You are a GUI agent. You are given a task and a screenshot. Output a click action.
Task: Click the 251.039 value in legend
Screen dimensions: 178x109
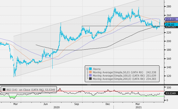(x=151, y=76)
